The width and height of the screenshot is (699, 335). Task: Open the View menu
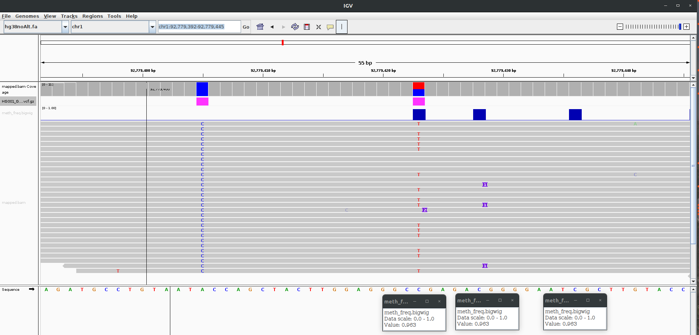pos(50,16)
